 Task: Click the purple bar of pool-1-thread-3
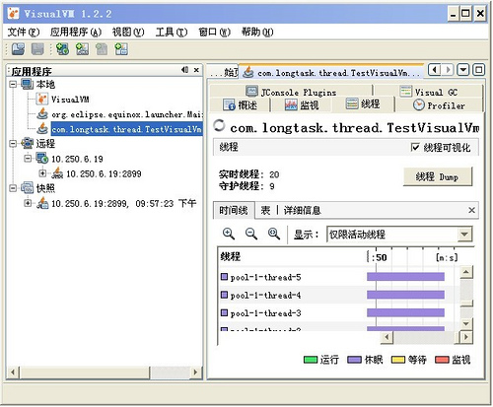405,312
